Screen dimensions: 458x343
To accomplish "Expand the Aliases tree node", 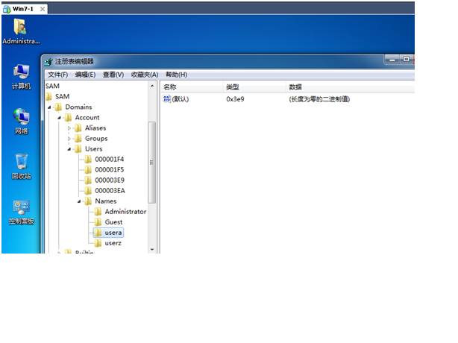I will click(x=69, y=128).
